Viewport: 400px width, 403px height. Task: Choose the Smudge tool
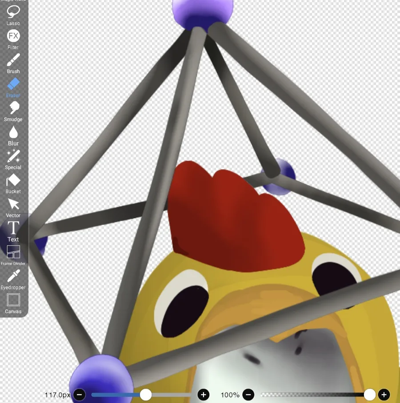coord(13,111)
